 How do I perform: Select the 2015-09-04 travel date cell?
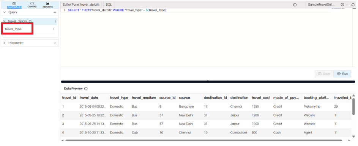tap(93, 107)
